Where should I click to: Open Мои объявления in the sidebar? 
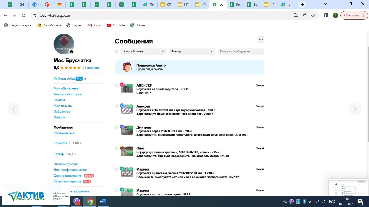pos(66,88)
